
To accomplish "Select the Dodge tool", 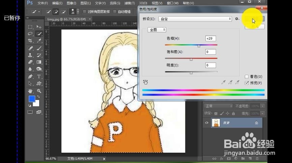I will point(39,69).
